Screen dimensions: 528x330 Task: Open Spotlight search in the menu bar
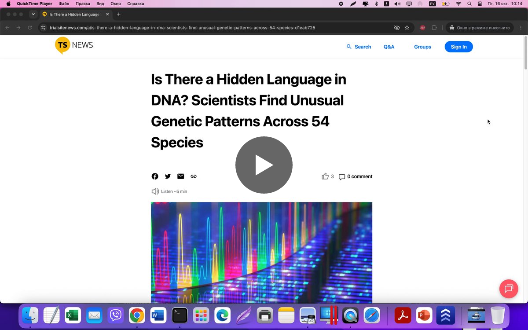click(469, 4)
